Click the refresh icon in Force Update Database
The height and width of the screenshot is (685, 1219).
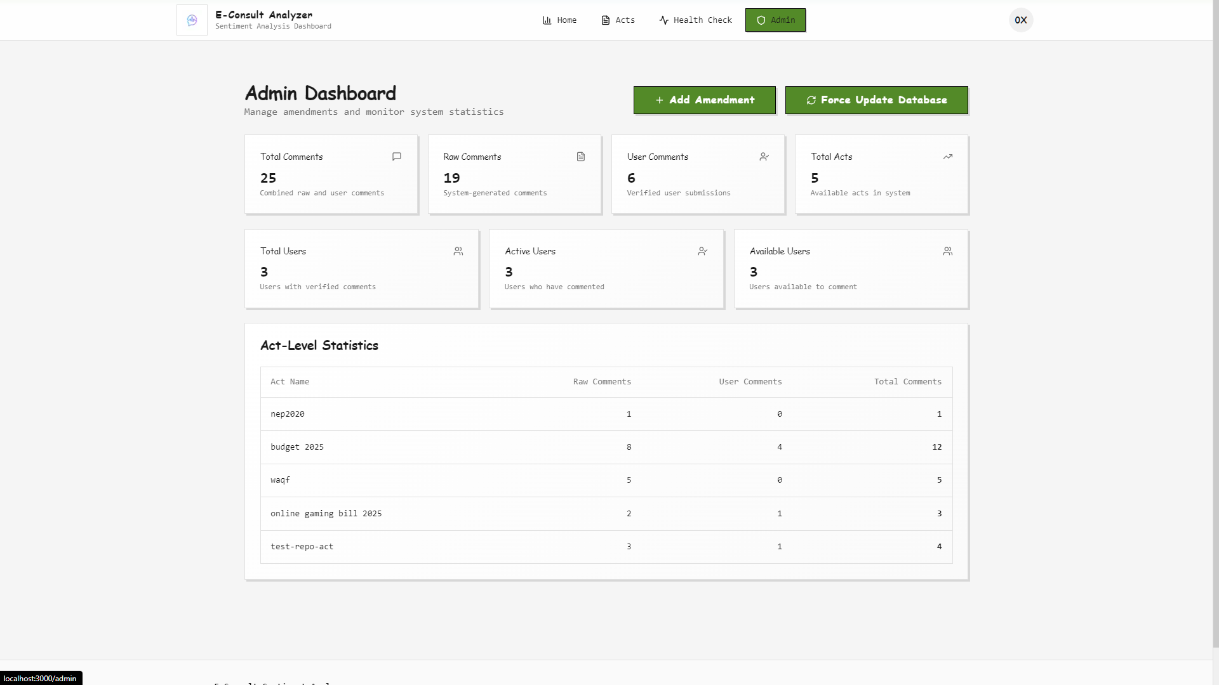point(811,100)
